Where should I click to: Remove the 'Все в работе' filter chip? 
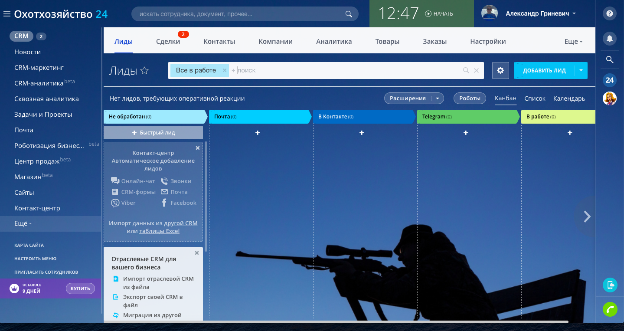coord(225,70)
